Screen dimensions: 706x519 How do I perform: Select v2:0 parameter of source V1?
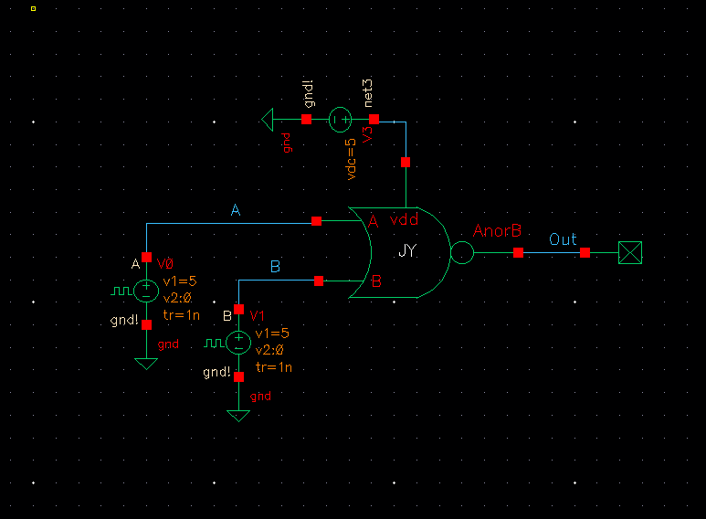[269, 350]
